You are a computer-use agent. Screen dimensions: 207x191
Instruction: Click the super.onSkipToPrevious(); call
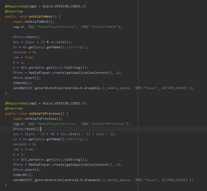point(38,119)
